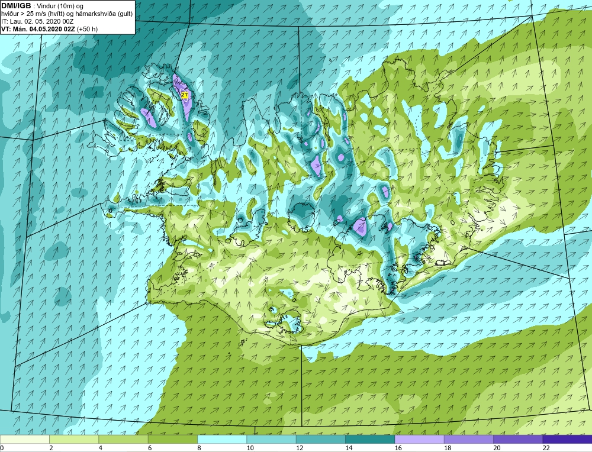Click the legend scale label 14
Viewport: 592px width, 452px height.
pos(349,448)
